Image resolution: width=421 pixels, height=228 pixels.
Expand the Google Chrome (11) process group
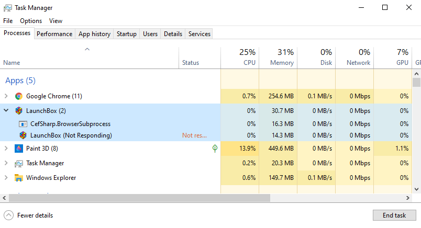(6, 96)
